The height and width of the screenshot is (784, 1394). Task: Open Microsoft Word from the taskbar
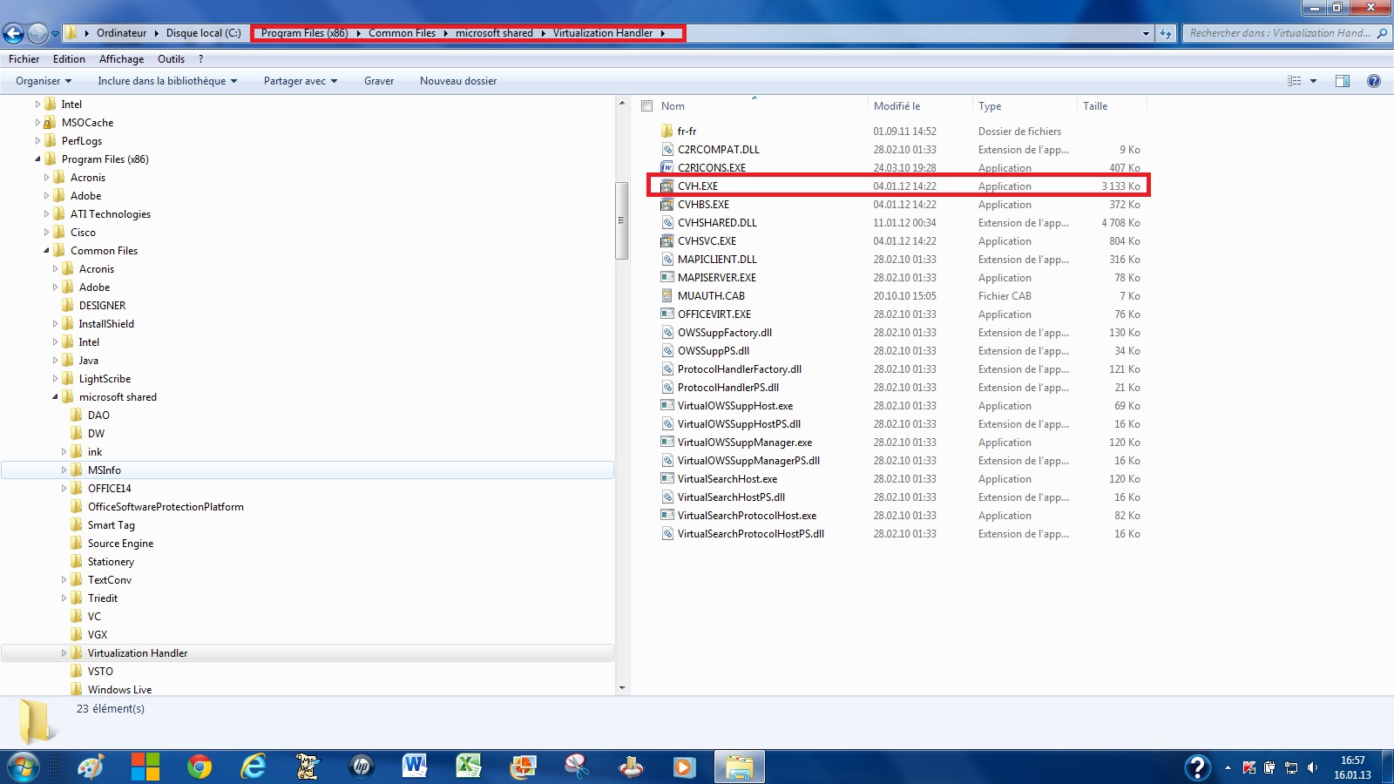click(415, 767)
